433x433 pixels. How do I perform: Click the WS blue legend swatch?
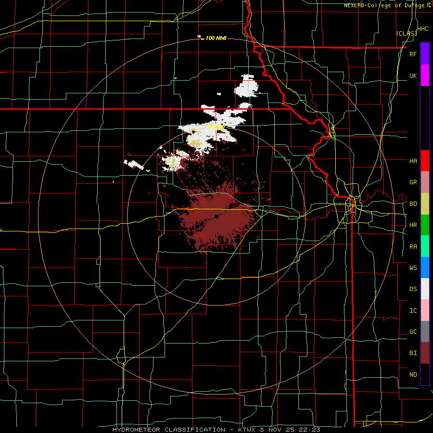(425, 267)
